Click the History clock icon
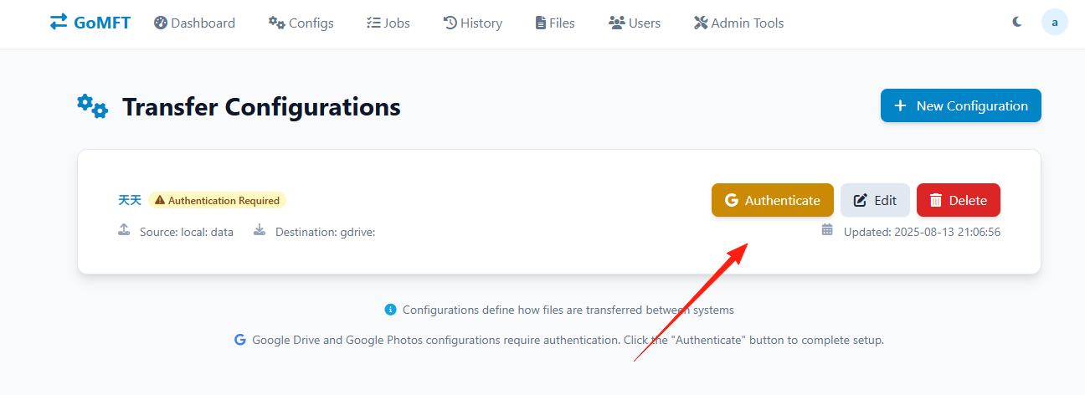 coord(450,23)
